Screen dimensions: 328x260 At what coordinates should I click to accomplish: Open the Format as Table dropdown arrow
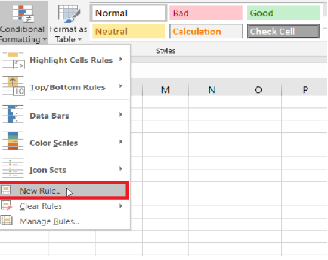(x=80, y=39)
